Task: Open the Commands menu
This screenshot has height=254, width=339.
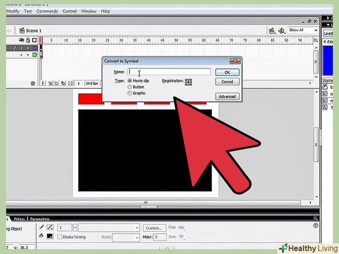Action: tap(47, 11)
